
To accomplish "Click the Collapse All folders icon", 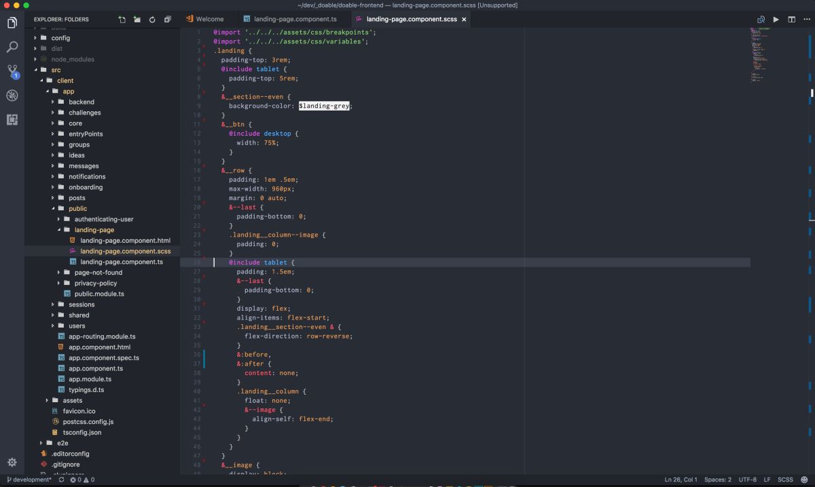I will [168, 20].
